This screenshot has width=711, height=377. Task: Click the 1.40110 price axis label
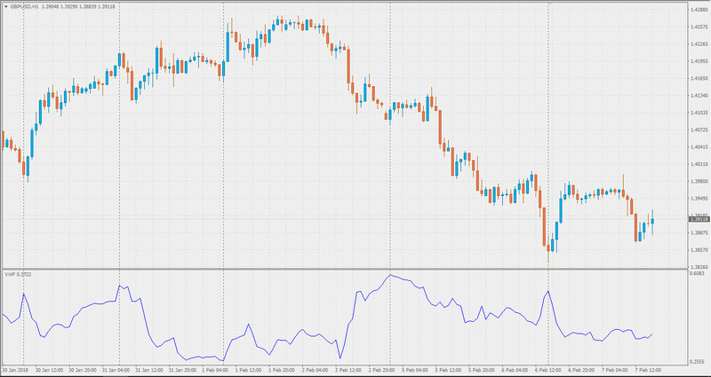pyautogui.click(x=699, y=164)
